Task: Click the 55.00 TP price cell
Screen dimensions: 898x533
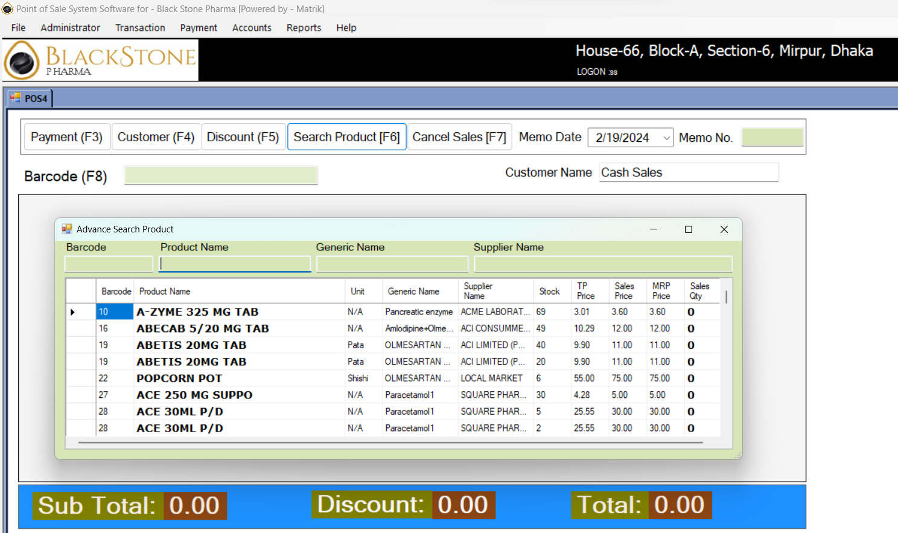Action: click(x=590, y=378)
